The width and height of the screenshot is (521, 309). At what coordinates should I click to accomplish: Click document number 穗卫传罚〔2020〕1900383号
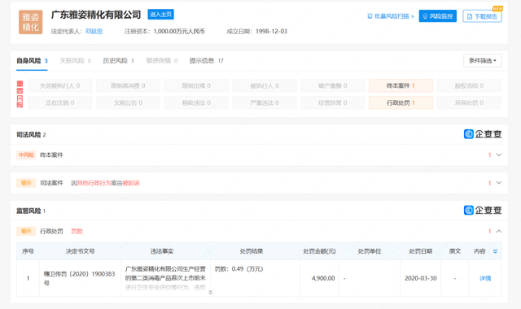80,278
